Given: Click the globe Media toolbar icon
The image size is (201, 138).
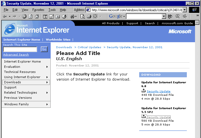Looking at the screenshot, I should [x=64, y=16].
